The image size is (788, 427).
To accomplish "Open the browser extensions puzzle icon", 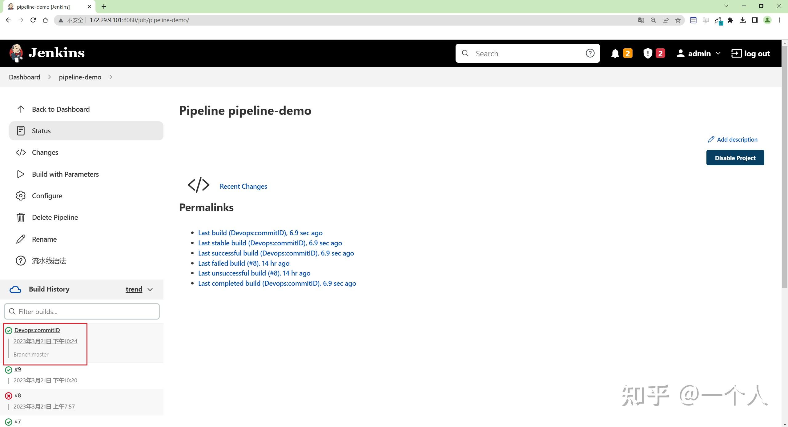I will [x=730, y=20].
